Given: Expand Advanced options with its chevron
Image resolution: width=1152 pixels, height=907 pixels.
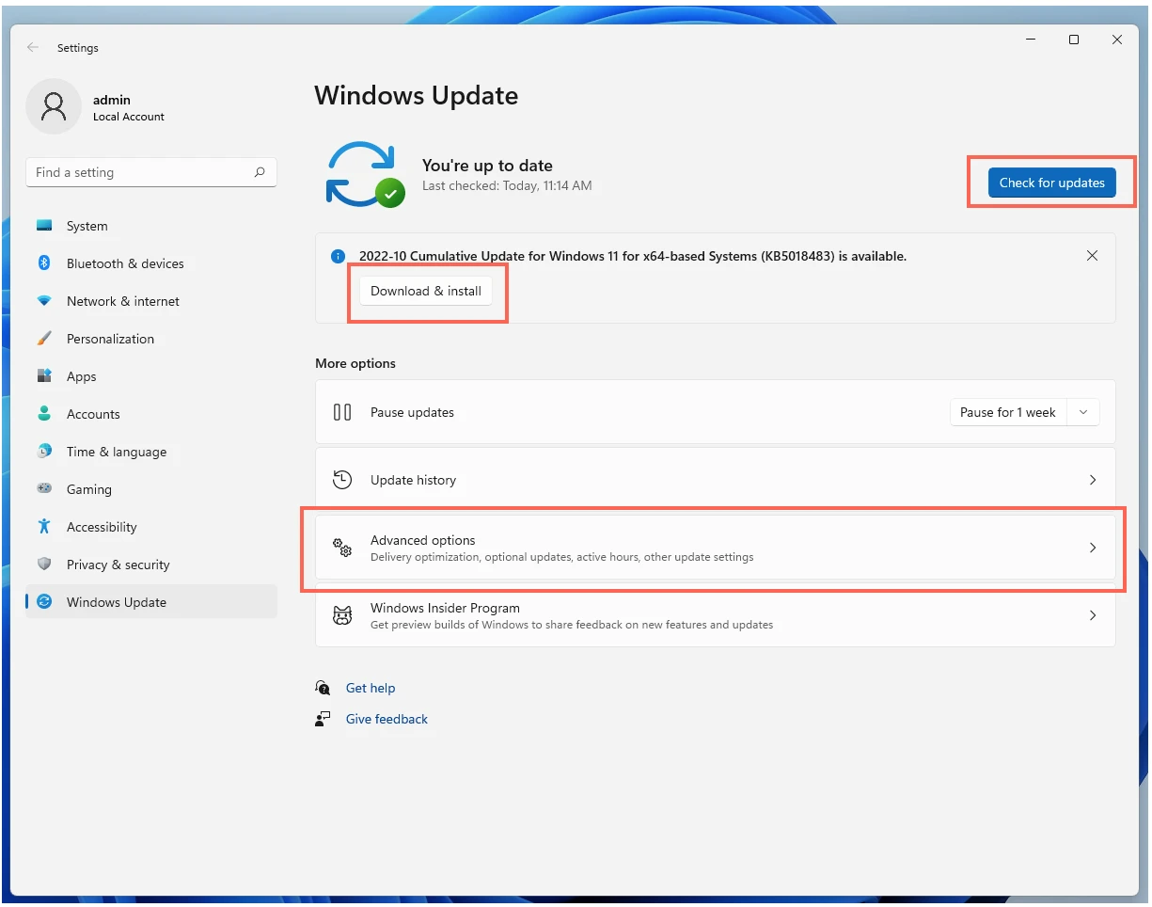Looking at the screenshot, I should pyautogui.click(x=1092, y=548).
